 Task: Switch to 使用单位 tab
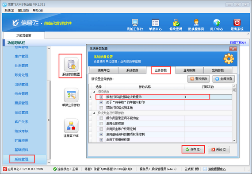point(104,70)
